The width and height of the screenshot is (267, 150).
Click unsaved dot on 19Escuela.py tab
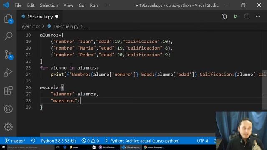tap(57, 16)
